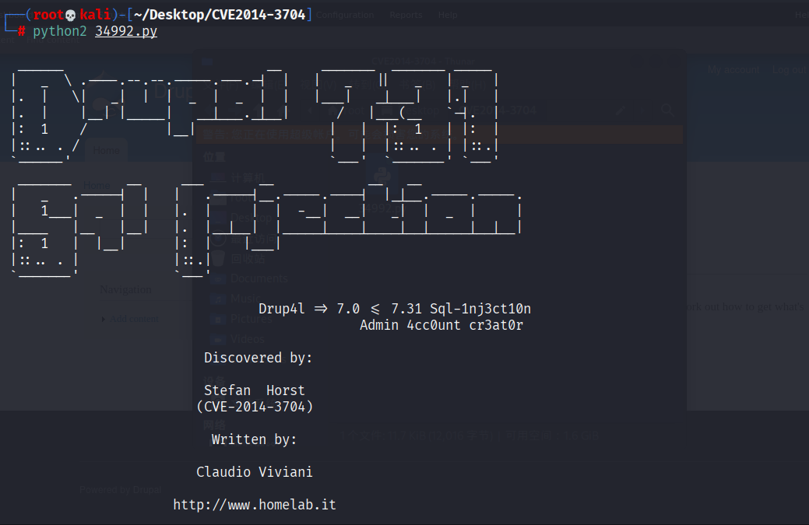Click the home icon in Thunar toolbar
This screenshot has height=525, width=809.
coord(282,110)
